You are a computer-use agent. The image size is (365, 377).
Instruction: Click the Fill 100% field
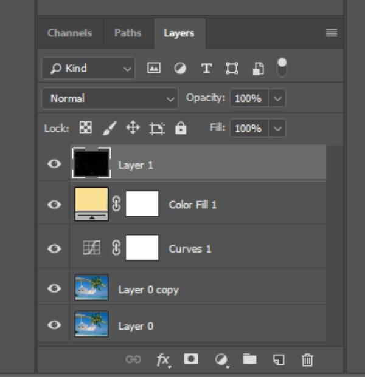(x=249, y=128)
